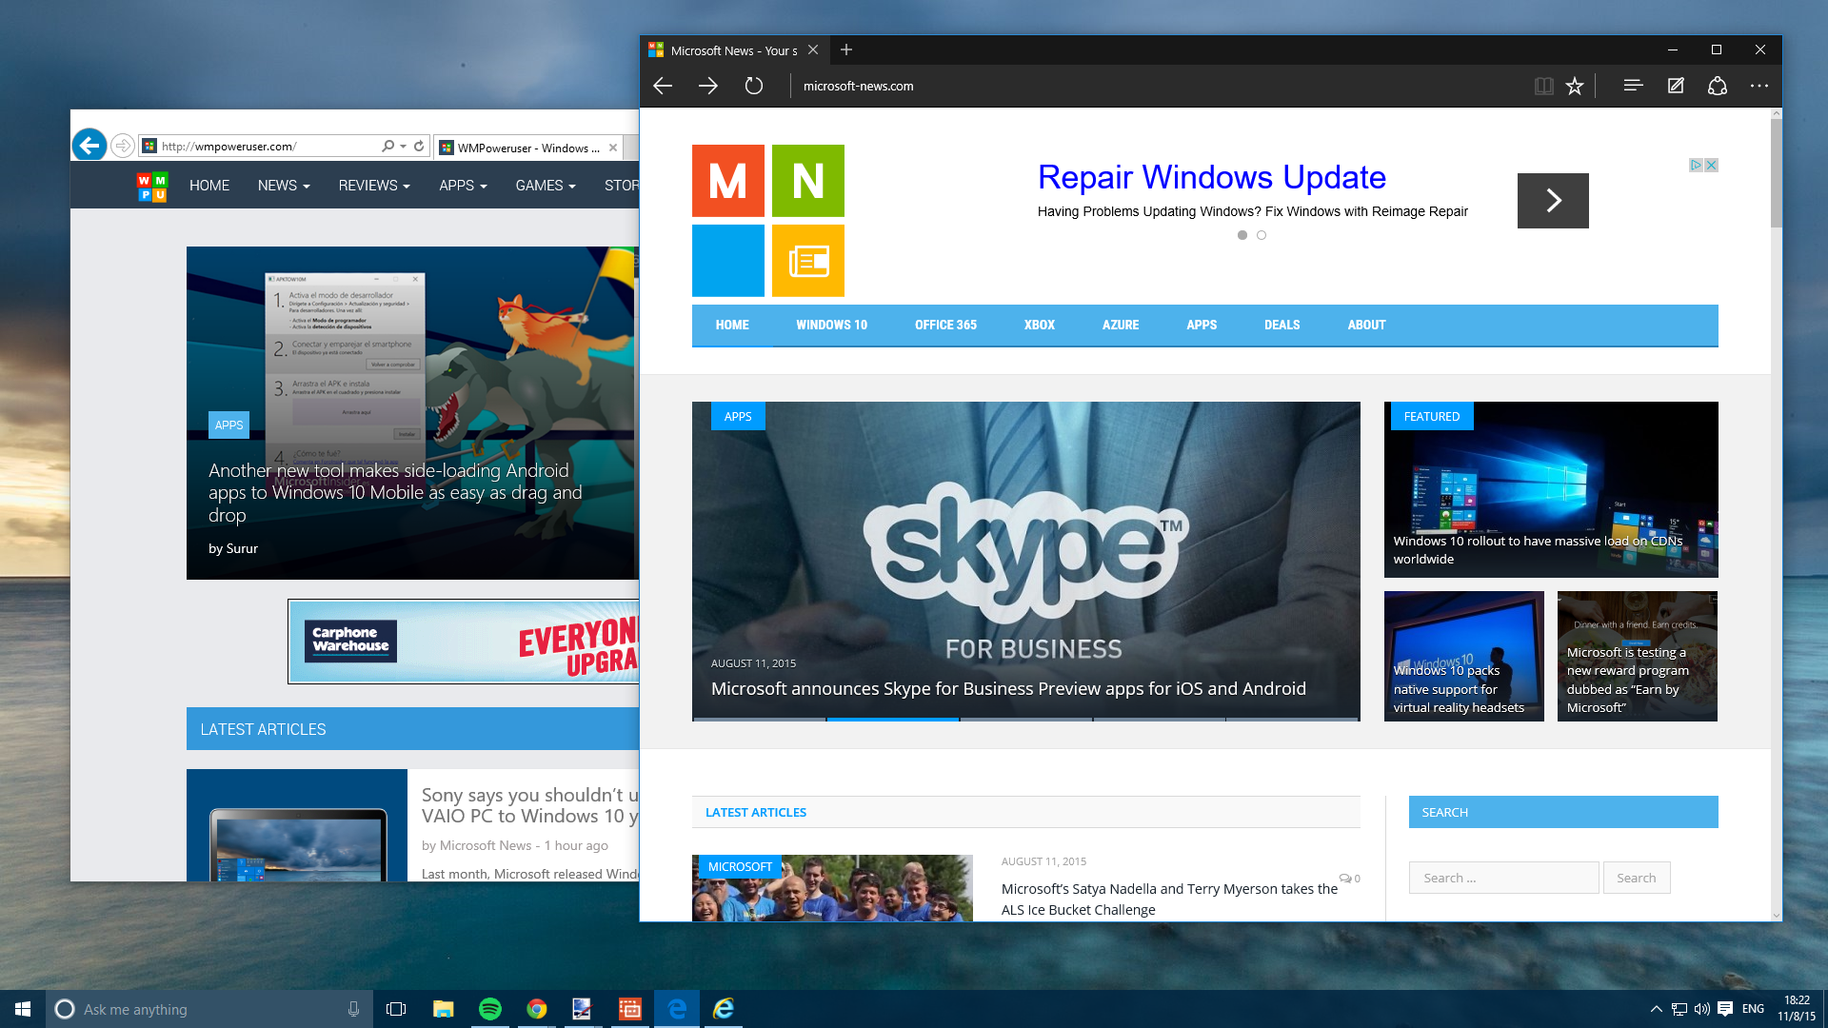Click Edge's refresh page icon
Viewport: 1828px width, 1028px height.
pyautogui.click(x=753, y=86)
